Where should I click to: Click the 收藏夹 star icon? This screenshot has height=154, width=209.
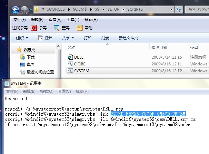[x=19, y=50]
